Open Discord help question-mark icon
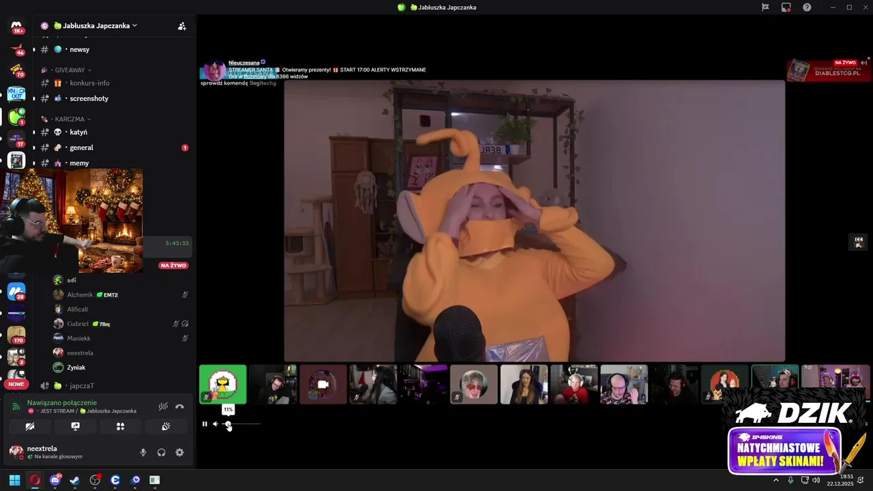Viewport: 873px width, 491px height. [x=807, y=8]
